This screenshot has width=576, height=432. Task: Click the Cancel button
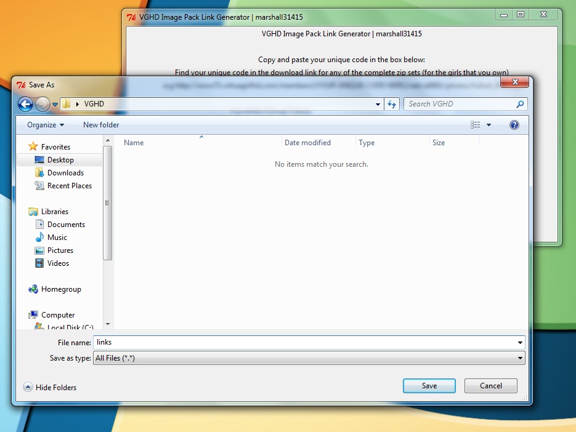(x=490, y=386)
